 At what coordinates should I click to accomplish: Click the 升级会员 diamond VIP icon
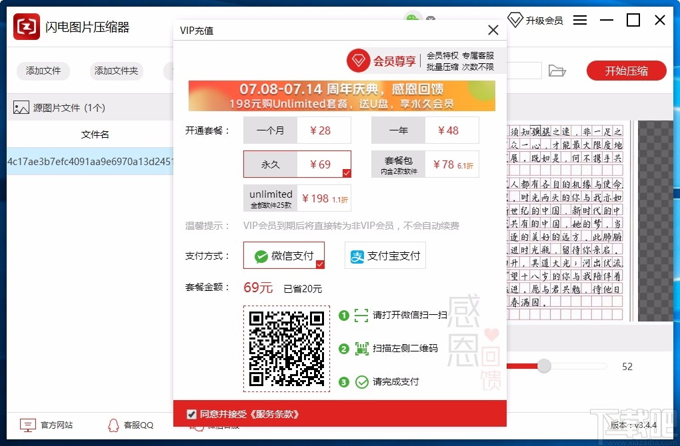click(x=517, y=20)
